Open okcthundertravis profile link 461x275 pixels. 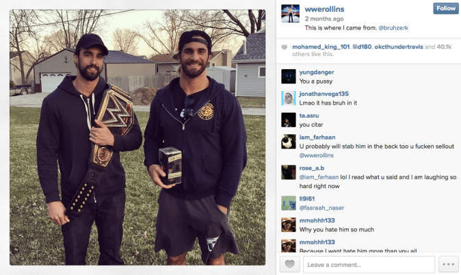399,47
